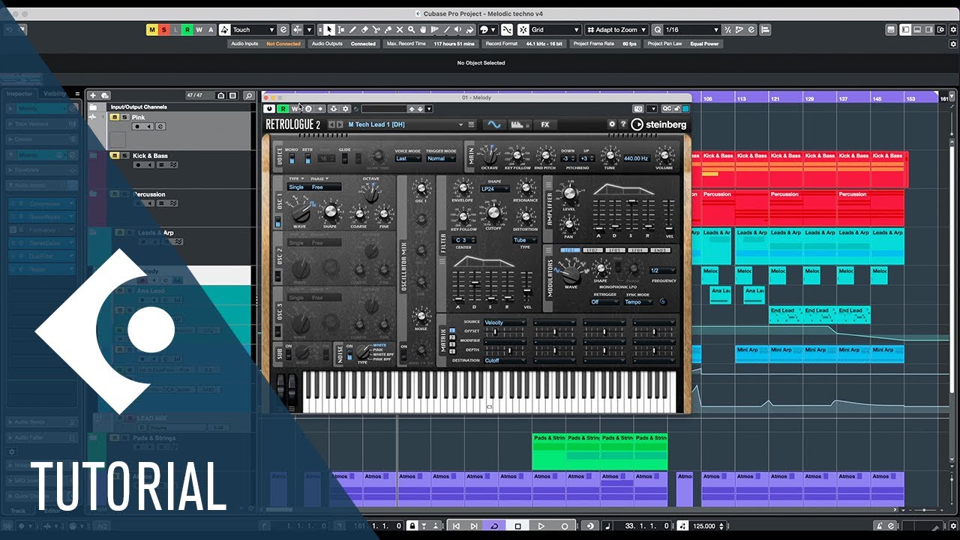Select the hand Comp tool
The height and width of the screenshot is (540, 960).
(x=422, y=30)
